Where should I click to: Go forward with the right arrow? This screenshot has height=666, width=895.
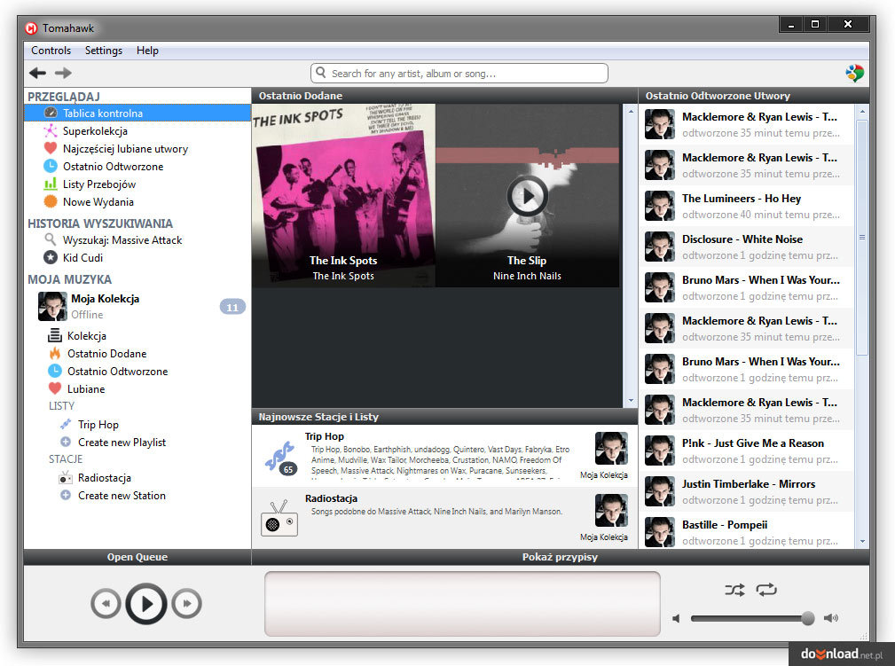click(63, 73)
